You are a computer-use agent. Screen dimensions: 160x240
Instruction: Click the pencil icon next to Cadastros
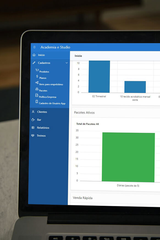tap(34, 63)
